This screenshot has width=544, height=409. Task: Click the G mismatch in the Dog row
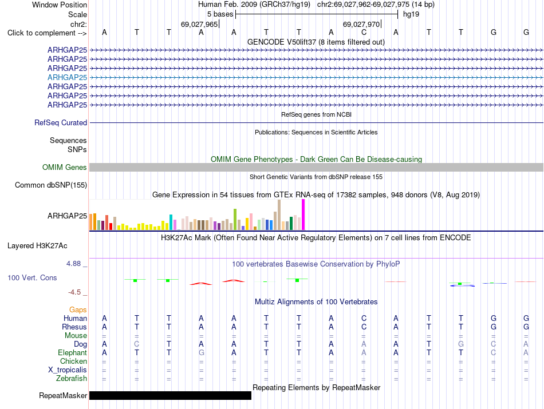tap(461, 344)
